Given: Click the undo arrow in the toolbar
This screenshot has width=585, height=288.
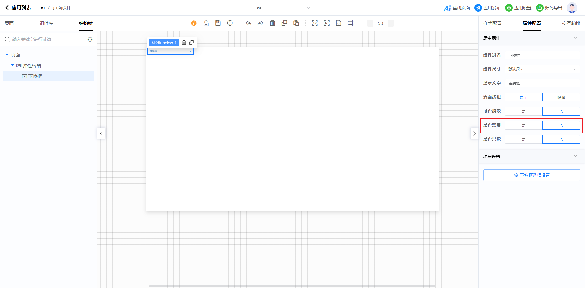Looking at the screenshot, I should point(249,23).
